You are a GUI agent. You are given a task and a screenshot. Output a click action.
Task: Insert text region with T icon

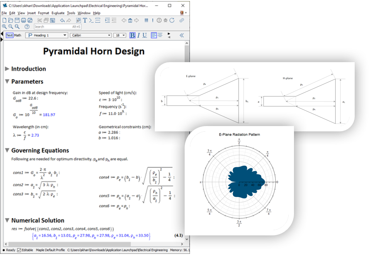pyautogui.click(x=85, y=21)
